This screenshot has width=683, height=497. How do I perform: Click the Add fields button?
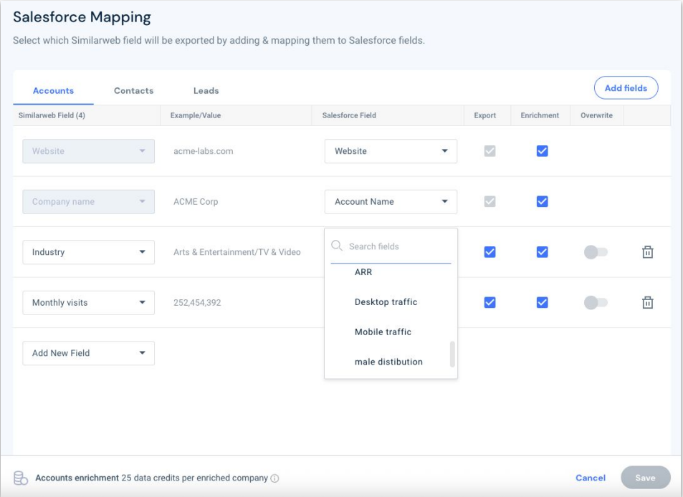tap(626, 88)
